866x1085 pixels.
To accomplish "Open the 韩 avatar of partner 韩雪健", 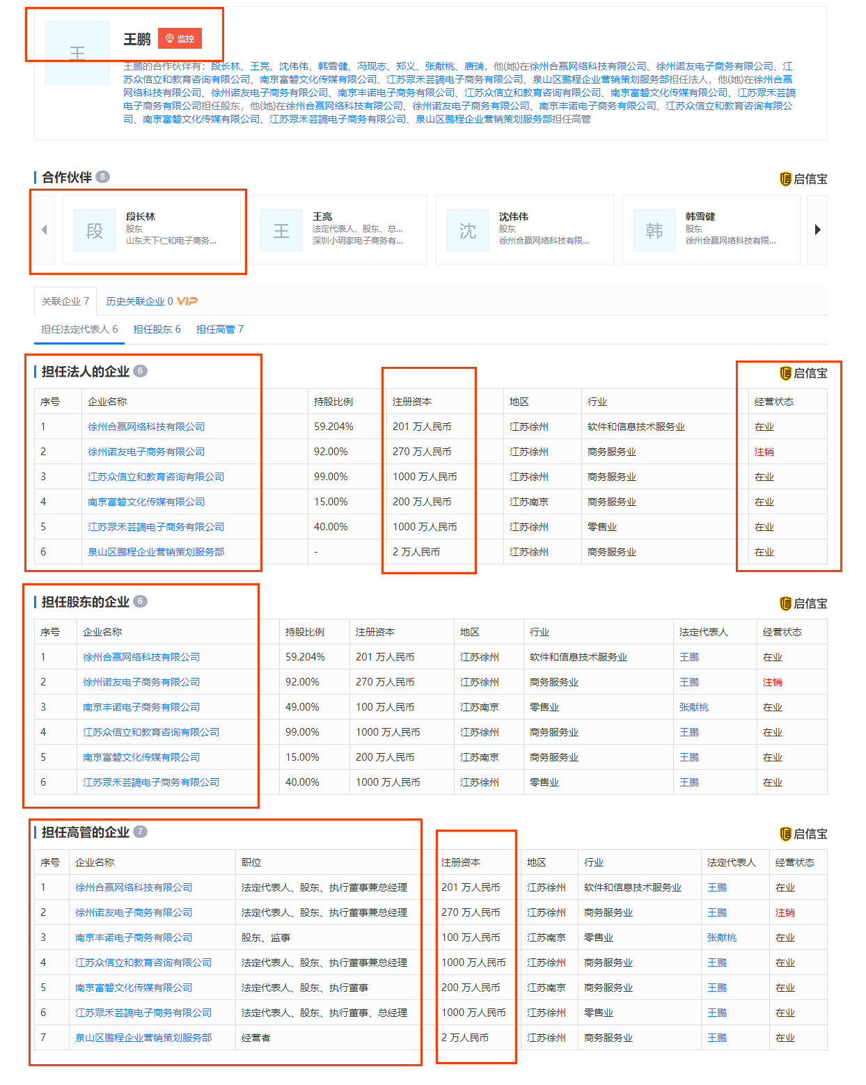I will tap(654, 230).
